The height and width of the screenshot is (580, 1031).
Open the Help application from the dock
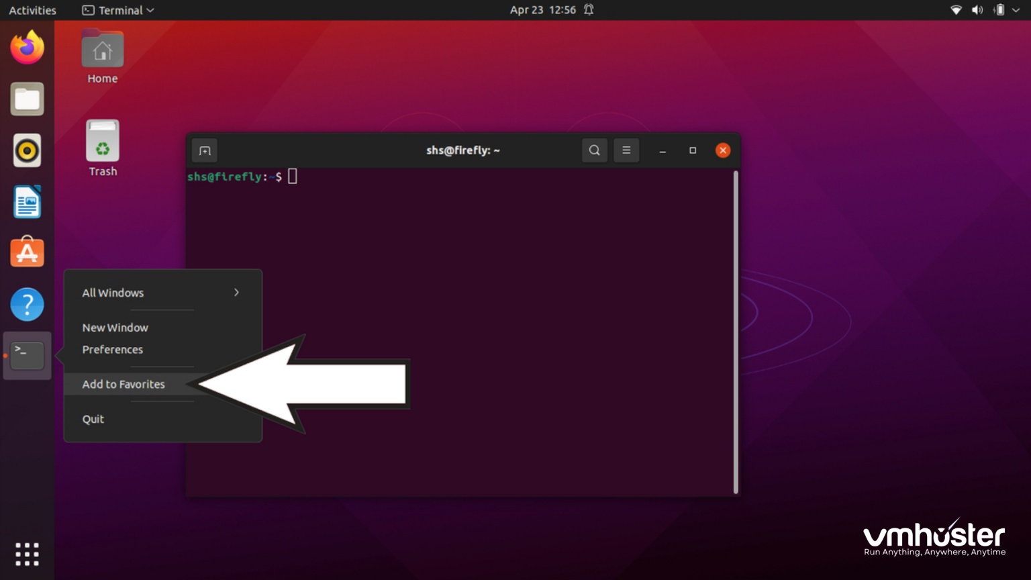pyautogui.click(x=27, y=304)
